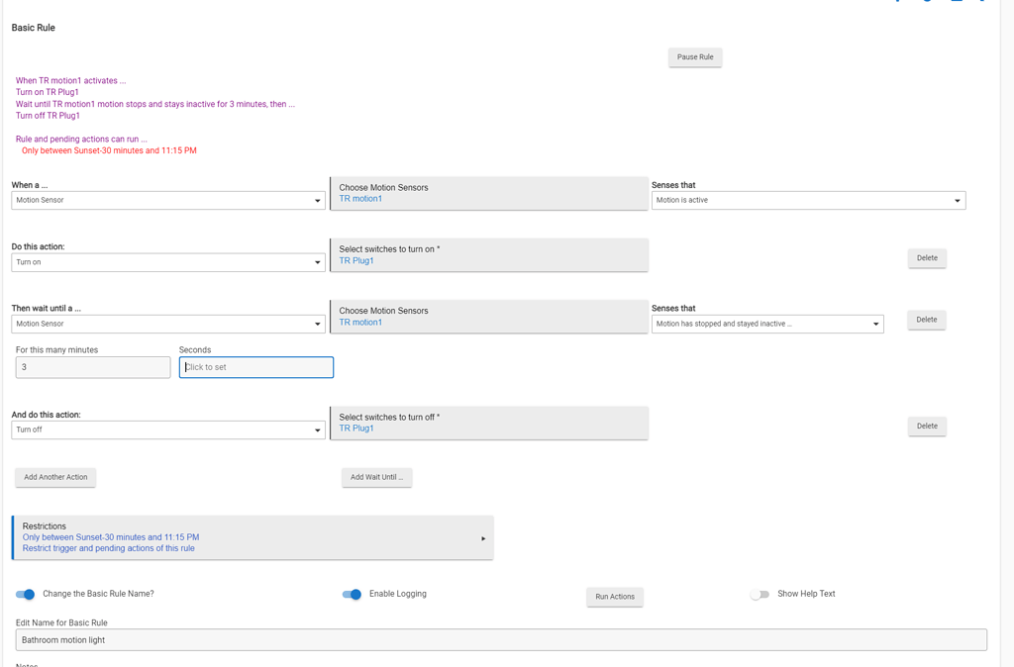The width and height of the screenshot is (1014, 667).
Task: Turn on Show Help Text toggle
Action: (x=760, y=594)
